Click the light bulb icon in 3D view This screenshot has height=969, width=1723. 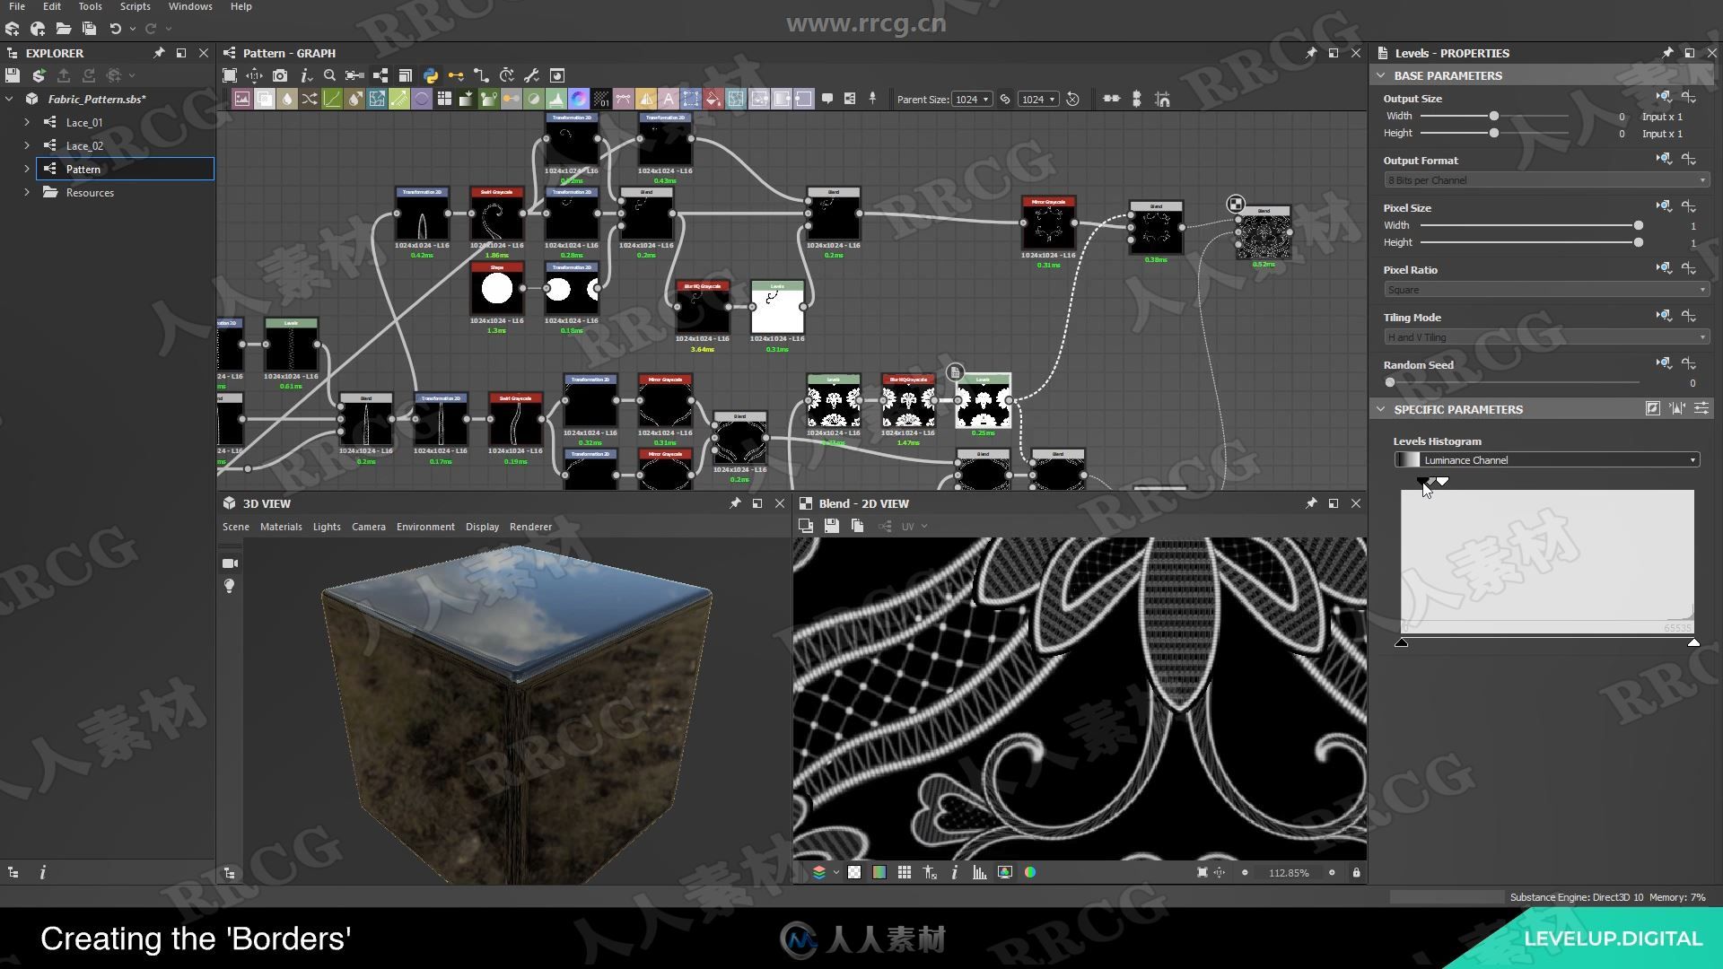coord(230,586)
